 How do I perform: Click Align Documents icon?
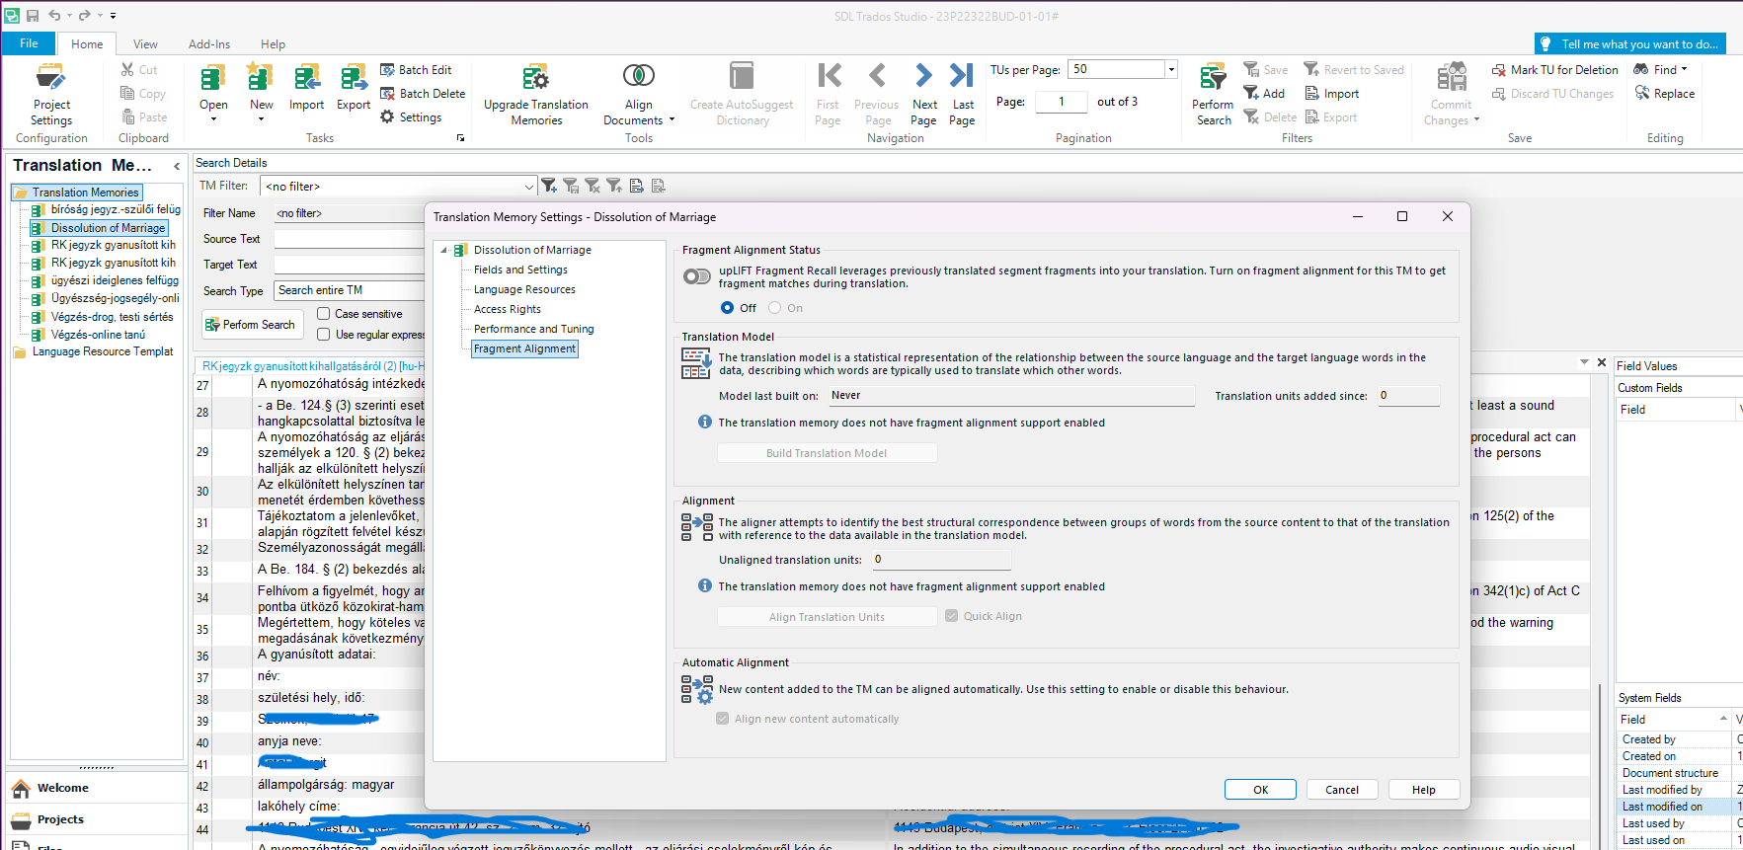(x=638, y=76)
